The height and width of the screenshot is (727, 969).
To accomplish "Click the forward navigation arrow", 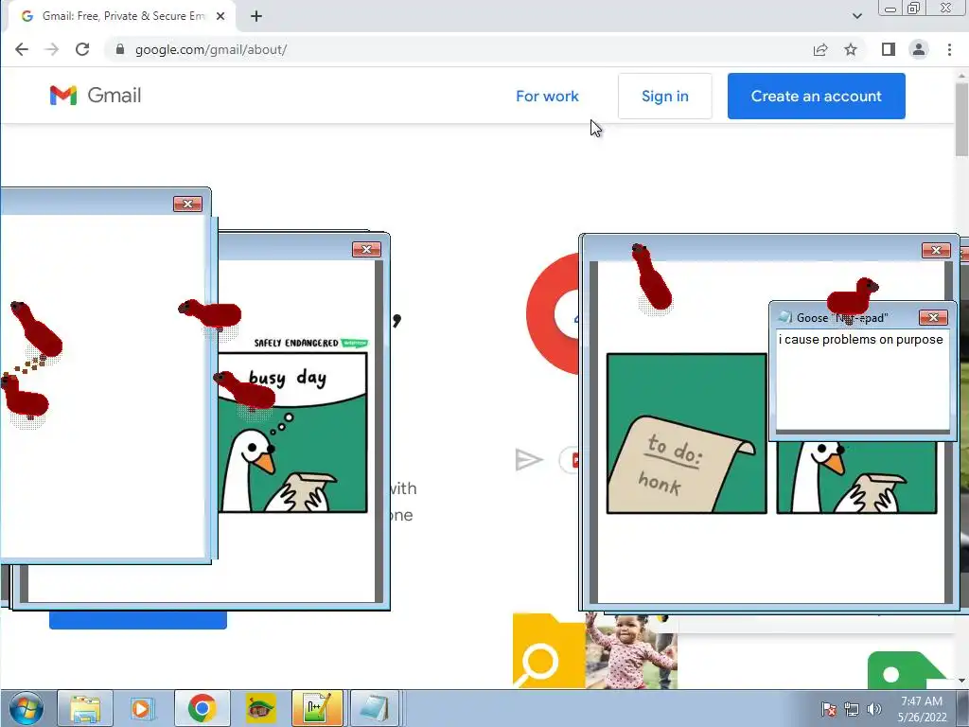I will click(x=52, y=49).
